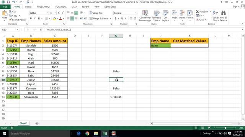Click the Increase Font Size icon

(59, 13)
